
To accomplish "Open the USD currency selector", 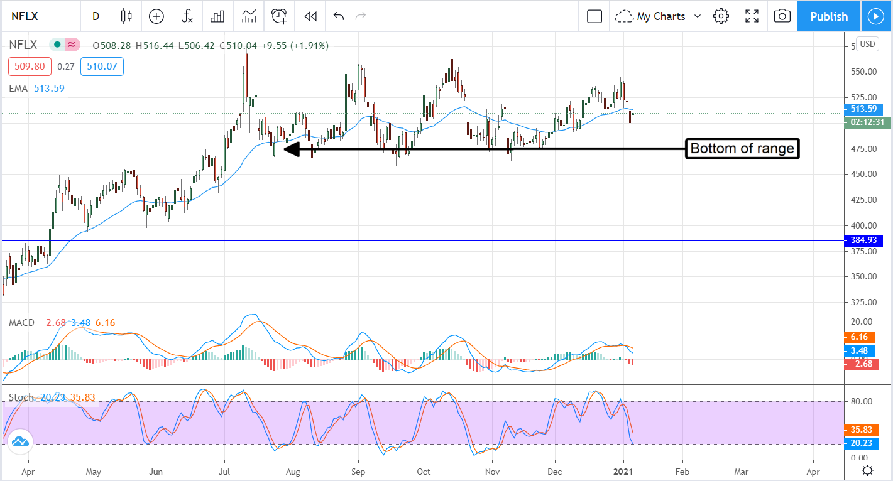I will 867,44.
